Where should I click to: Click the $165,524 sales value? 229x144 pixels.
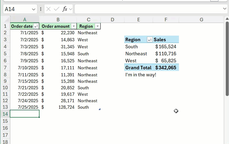click(166, 47)
